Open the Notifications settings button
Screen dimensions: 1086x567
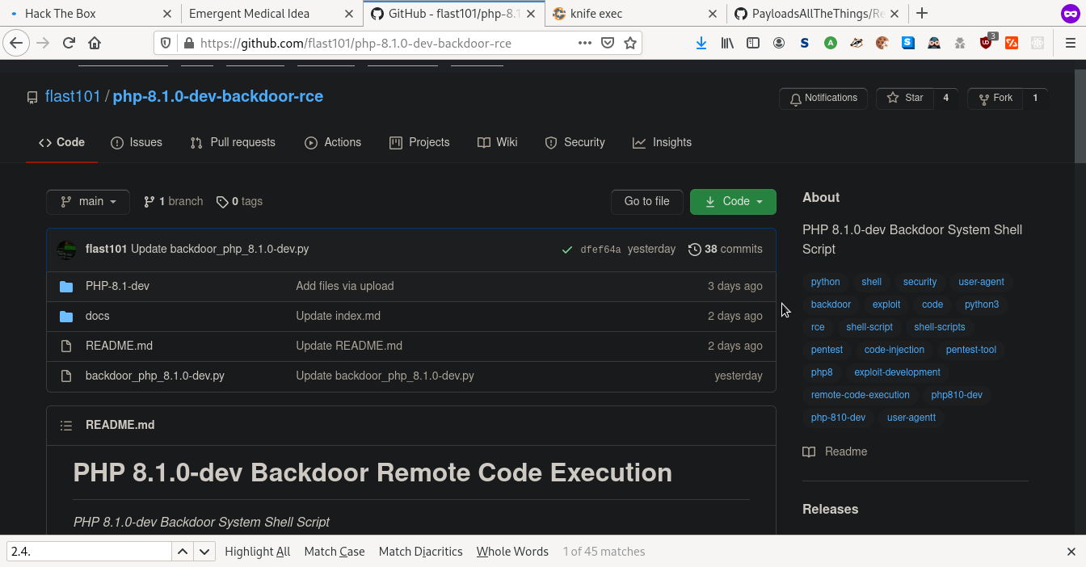[x=823, y=99]
